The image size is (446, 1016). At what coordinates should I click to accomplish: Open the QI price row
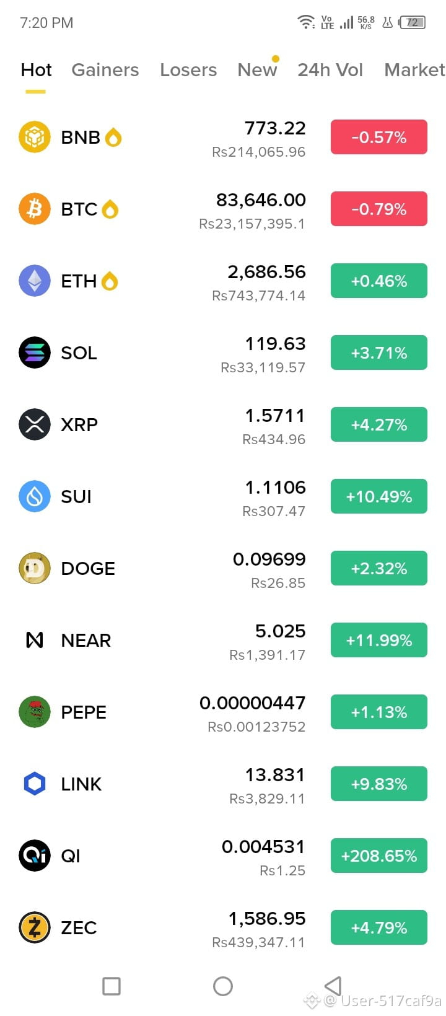point(223,856)
